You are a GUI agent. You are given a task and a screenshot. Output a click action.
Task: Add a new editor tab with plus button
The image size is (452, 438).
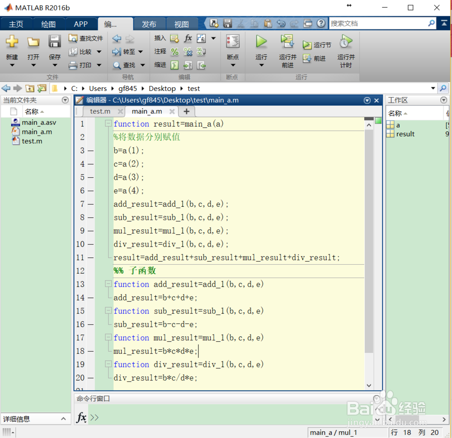(187, 111)
